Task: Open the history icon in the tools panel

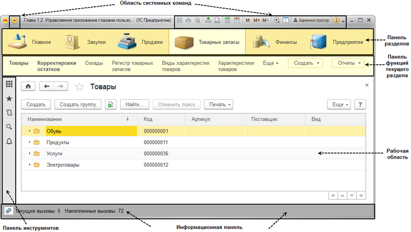Action: pos(9,112)
